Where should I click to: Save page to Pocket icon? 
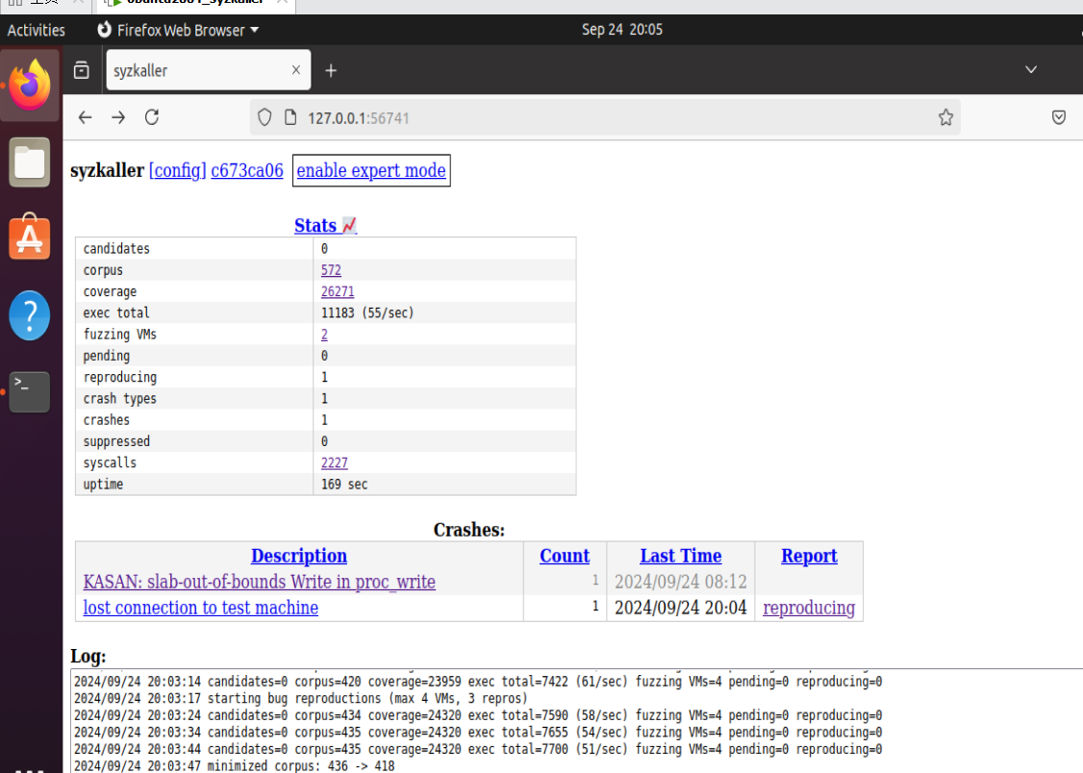(x=1058, y=117)
